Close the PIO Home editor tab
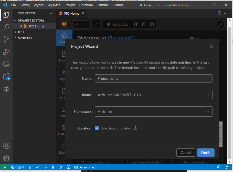The image size is (233, 172). pos(83,13)
